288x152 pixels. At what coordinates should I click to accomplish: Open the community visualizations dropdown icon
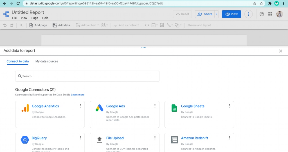coord(105,25)
